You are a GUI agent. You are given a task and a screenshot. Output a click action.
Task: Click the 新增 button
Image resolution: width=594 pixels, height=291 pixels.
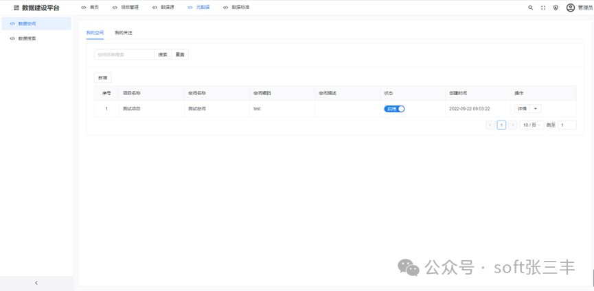click(102, 78)
